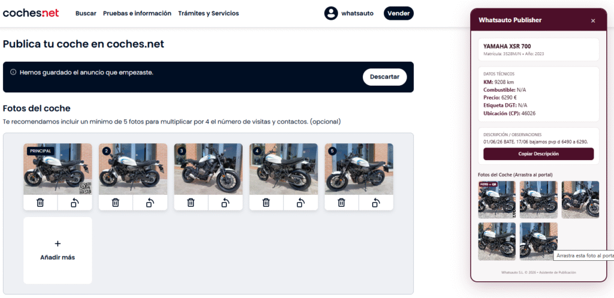Open Trámites y Servicios menu
This screenshot has width=614, height=298.
[208, 13]
